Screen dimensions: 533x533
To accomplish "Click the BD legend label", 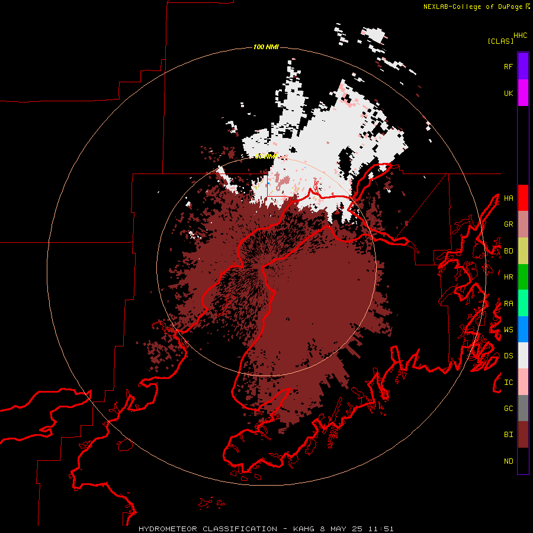I will click(508, 251).
